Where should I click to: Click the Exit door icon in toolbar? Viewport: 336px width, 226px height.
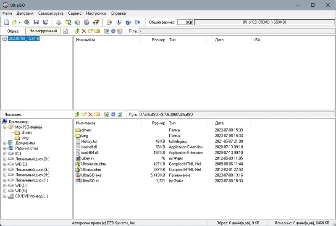(137, 22)
